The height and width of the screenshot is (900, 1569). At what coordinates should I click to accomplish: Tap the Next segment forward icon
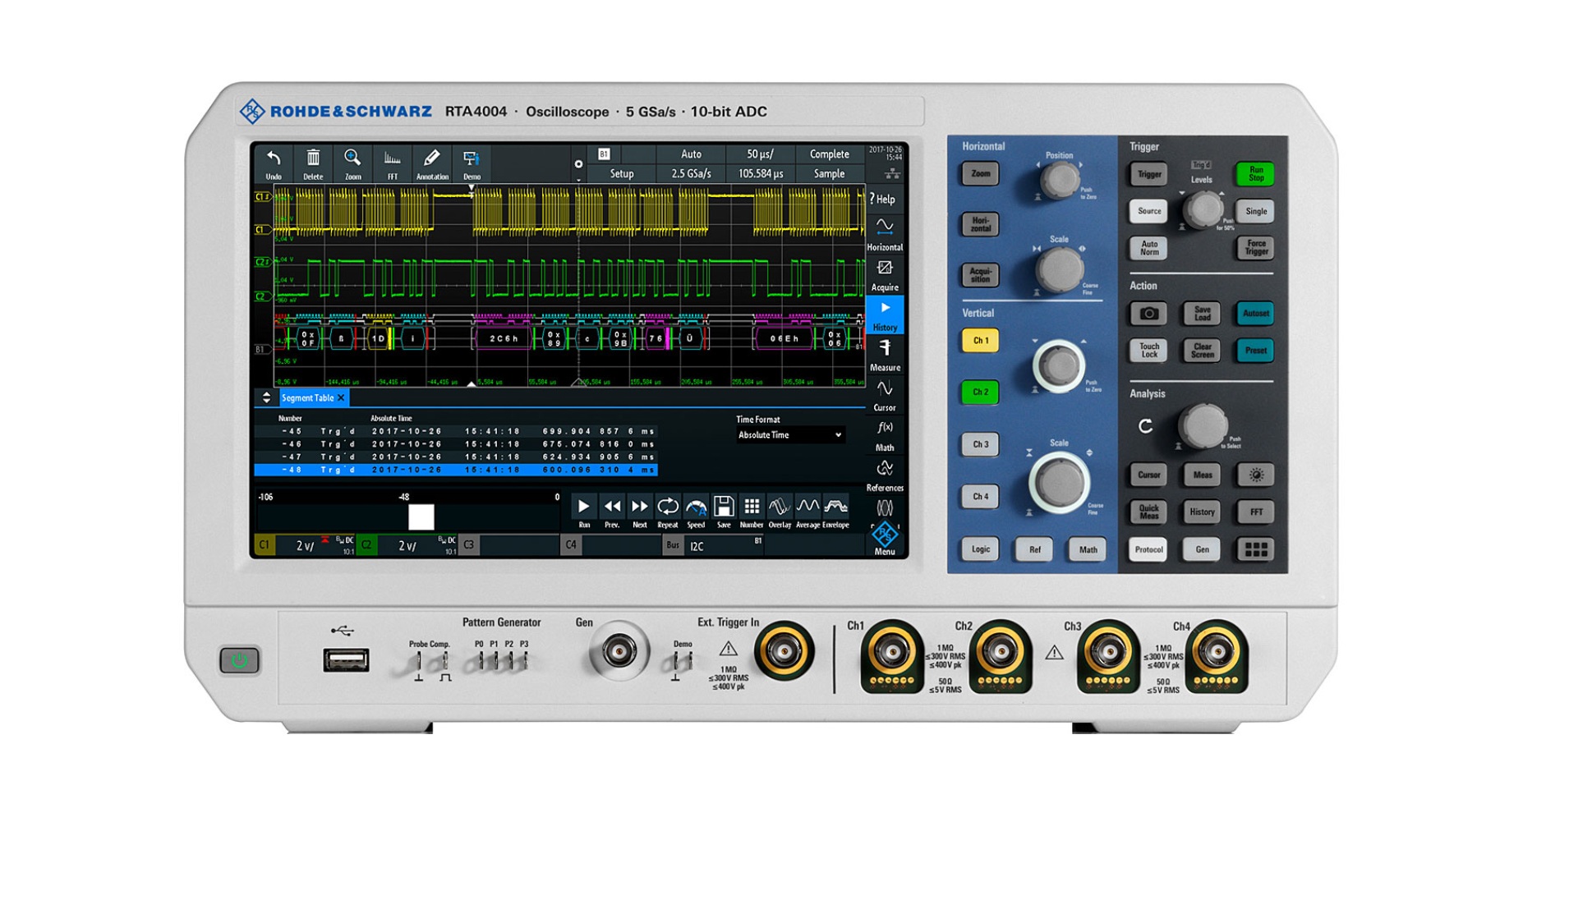click(640, 512)
